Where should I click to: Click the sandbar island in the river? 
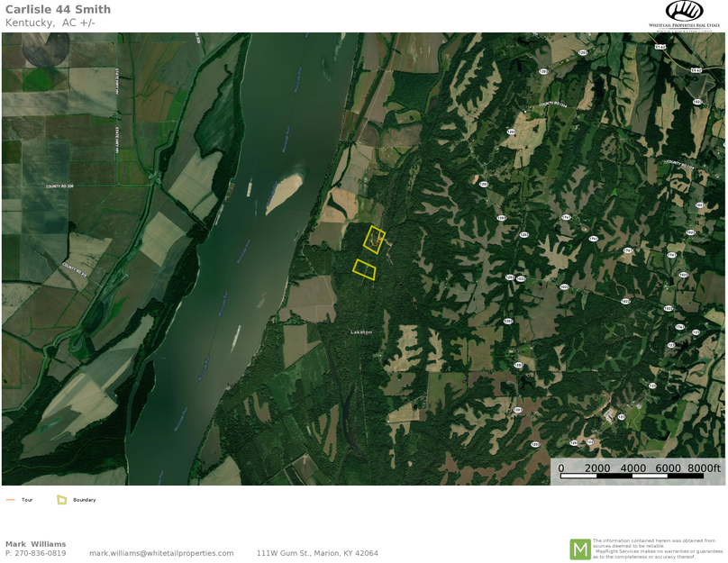tap(284, 193)
